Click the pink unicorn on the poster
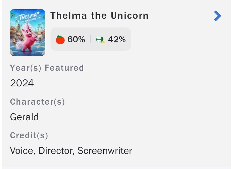The width and height of the screenshot is (233, 169). 27,39
